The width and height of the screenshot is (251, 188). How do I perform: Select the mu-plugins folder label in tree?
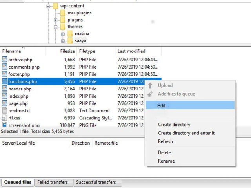pos(80,13)
